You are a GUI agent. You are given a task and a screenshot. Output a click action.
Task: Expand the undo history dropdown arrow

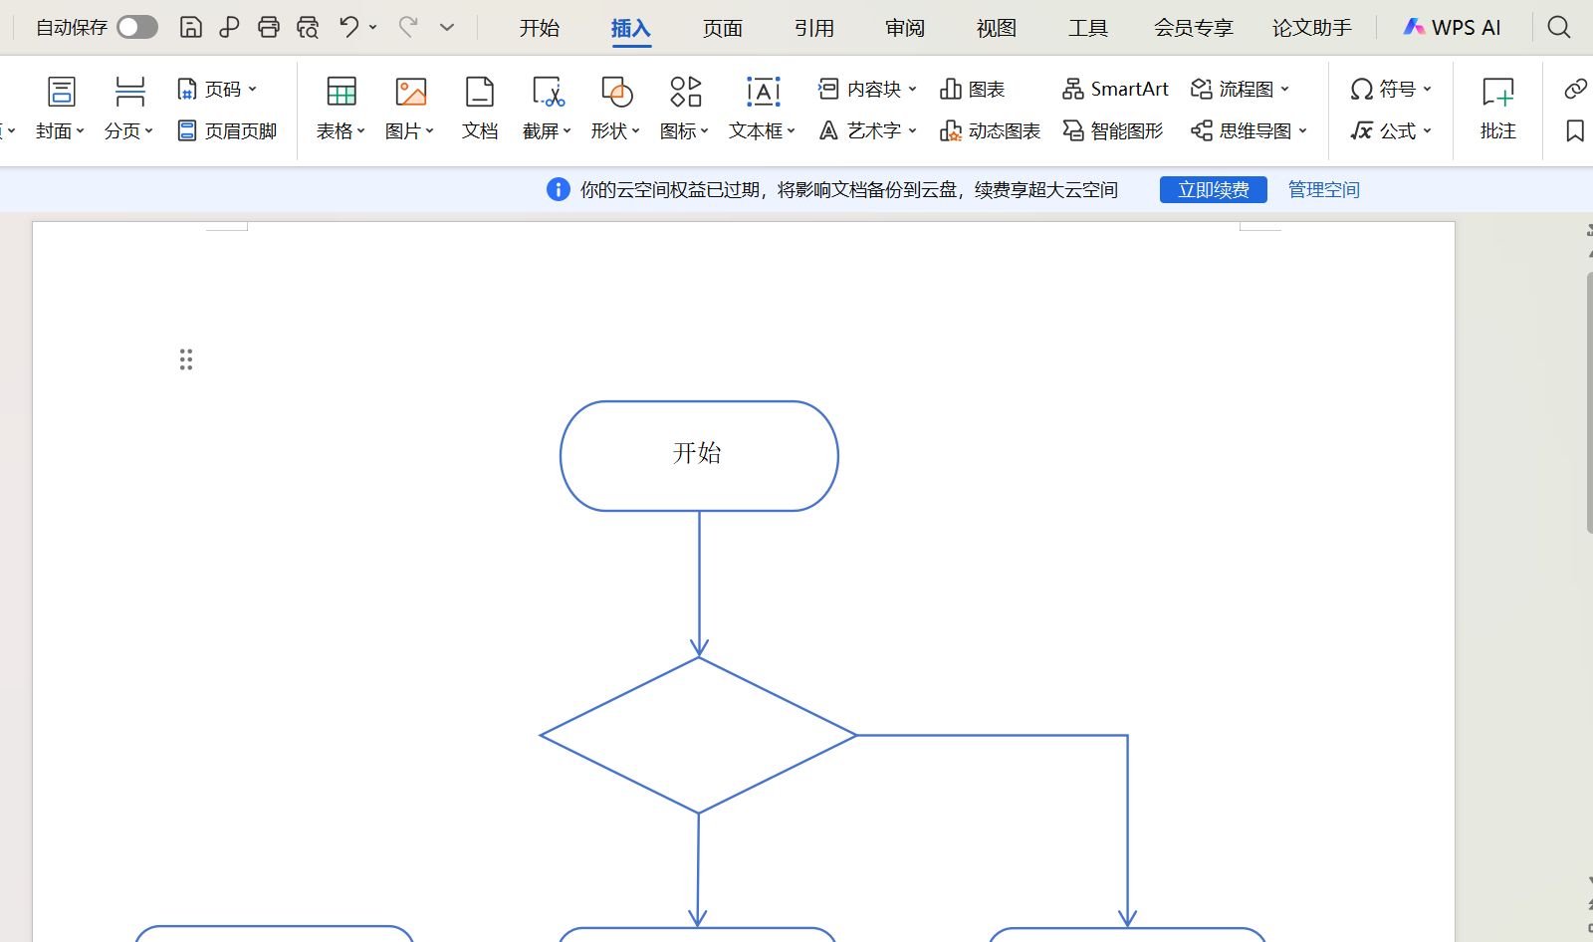373,27
